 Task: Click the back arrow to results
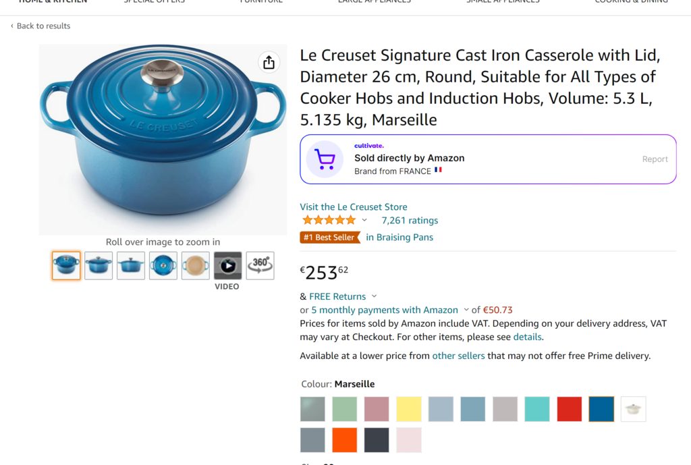[12, 26]
